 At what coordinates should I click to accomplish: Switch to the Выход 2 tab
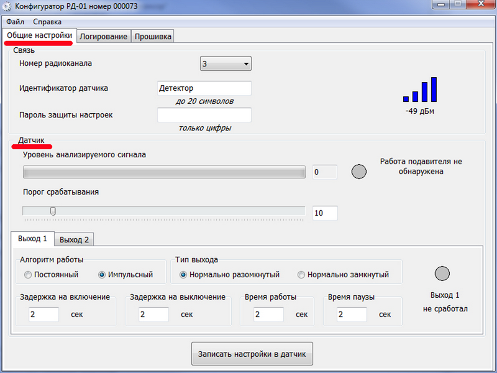pyautogui.click(x=74, y=240)
